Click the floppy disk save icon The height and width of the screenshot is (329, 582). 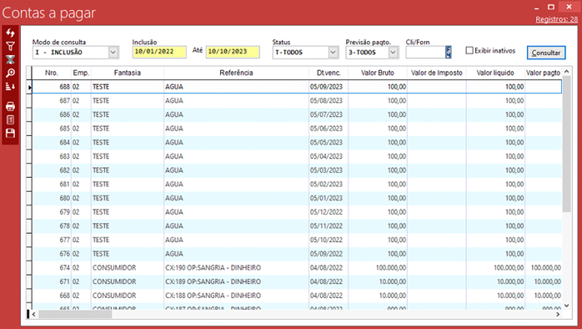[x=10, y=133]
